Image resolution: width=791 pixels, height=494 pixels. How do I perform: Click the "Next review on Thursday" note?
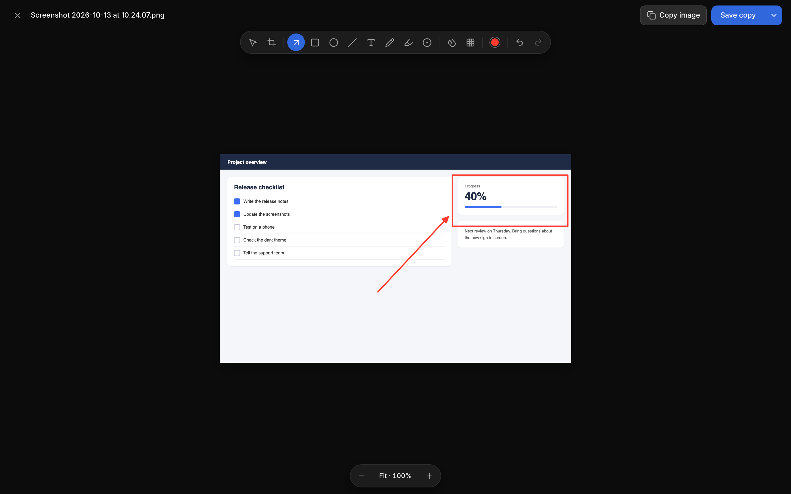click(508, 234)
